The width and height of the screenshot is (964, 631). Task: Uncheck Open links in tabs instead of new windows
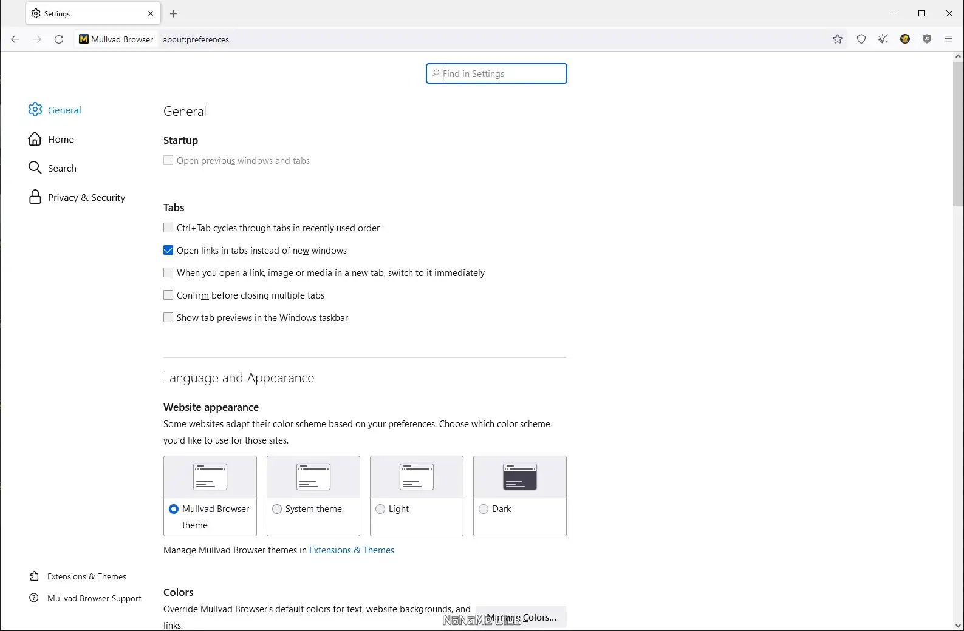(x=168, y=251)
